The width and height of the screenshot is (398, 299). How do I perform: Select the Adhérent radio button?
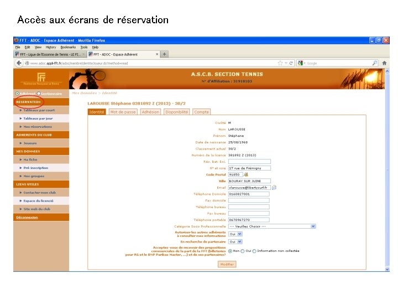coord(17,94)
